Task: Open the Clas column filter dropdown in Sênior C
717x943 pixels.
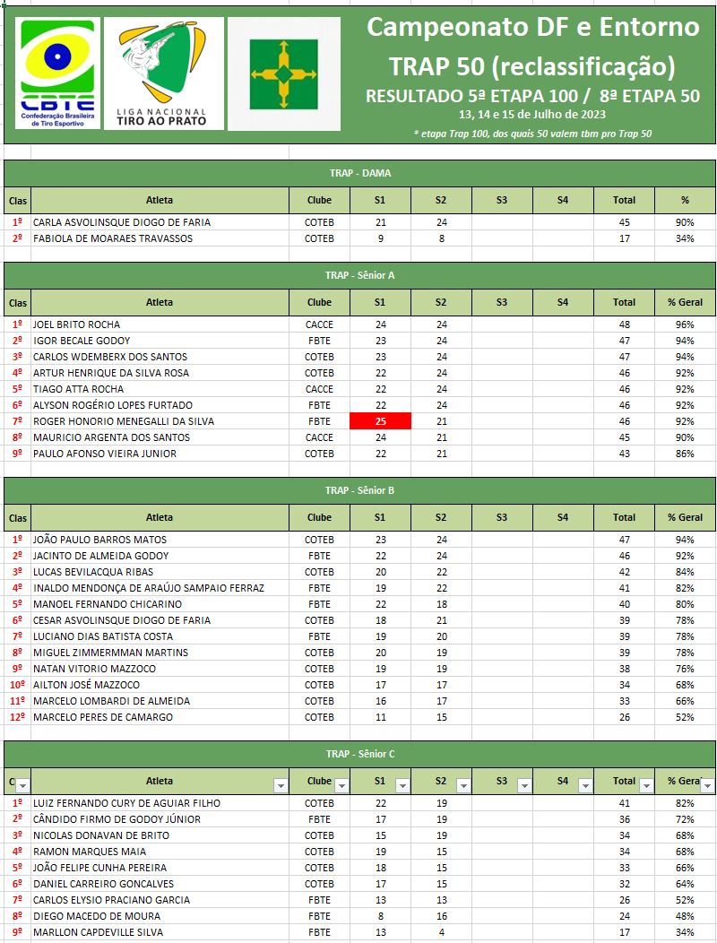Action: (x=23, y=786)
